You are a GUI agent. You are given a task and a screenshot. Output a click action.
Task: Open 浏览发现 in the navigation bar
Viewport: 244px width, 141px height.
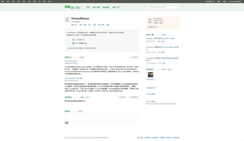(x=106, y=7)
